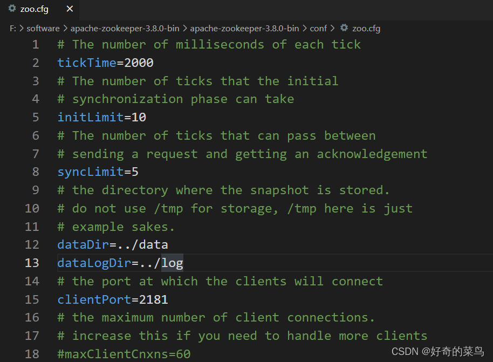Open the conf breadcrumb item
Image resolution: width=493 pixels, height=362 pixels.
318,28
